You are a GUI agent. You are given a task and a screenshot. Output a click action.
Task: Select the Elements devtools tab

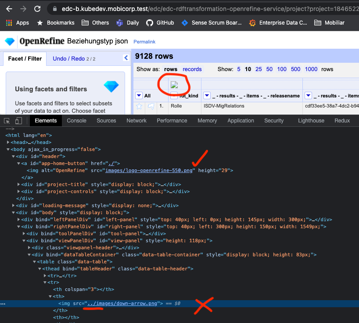[46, 121]
